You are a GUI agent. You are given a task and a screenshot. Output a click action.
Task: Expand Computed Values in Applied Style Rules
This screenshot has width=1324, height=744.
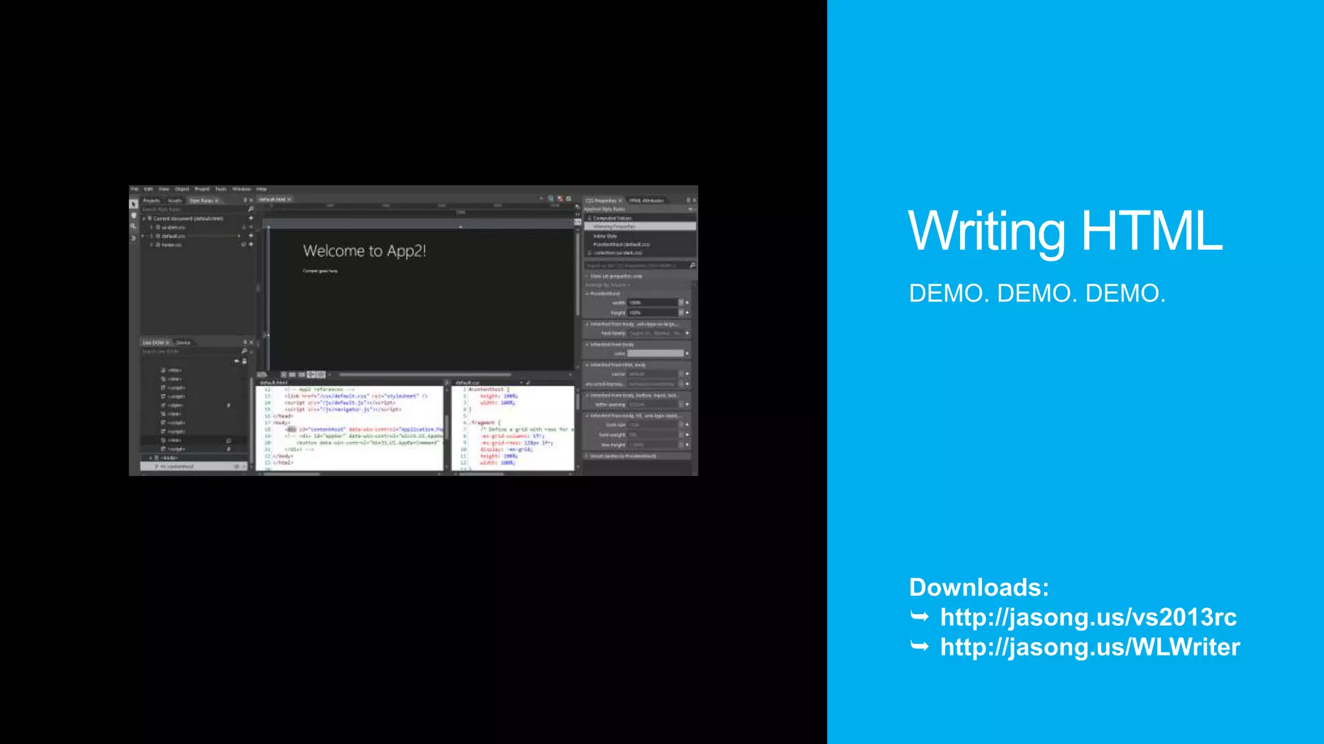(x=589, y=218)
